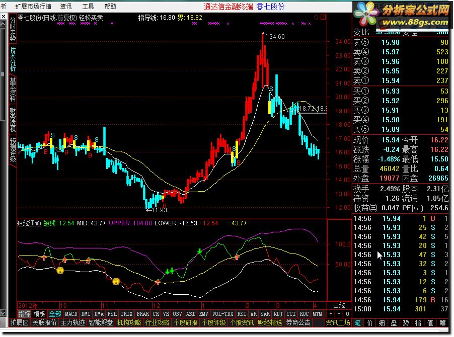Select the 细 tab in quote panel
Image resolution: width=454 pixels, height=337 pixels.
point(382,323)
